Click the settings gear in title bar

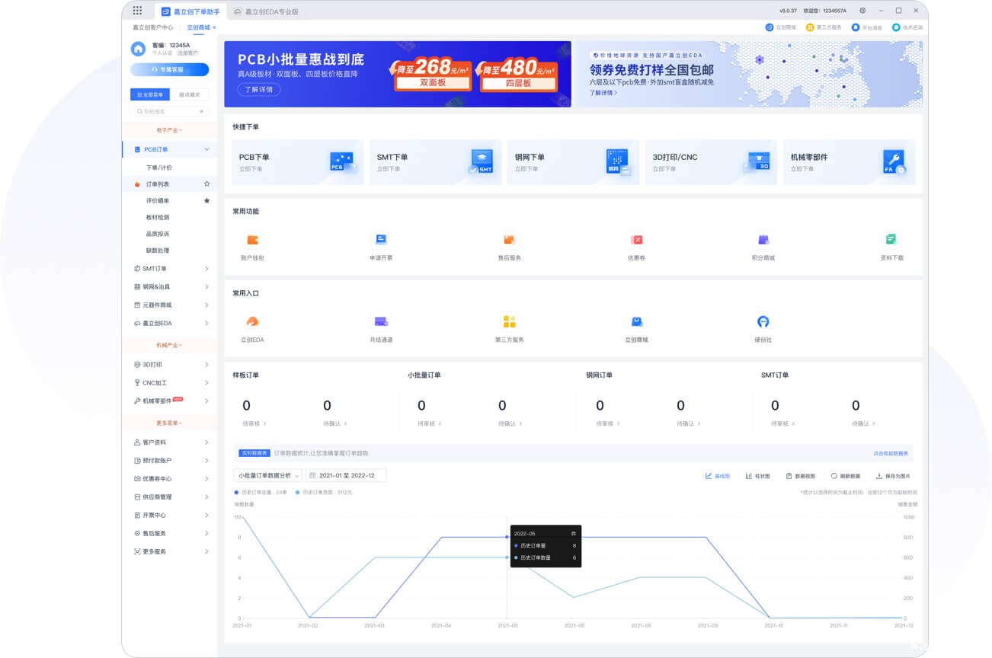(x=862, y=11)
